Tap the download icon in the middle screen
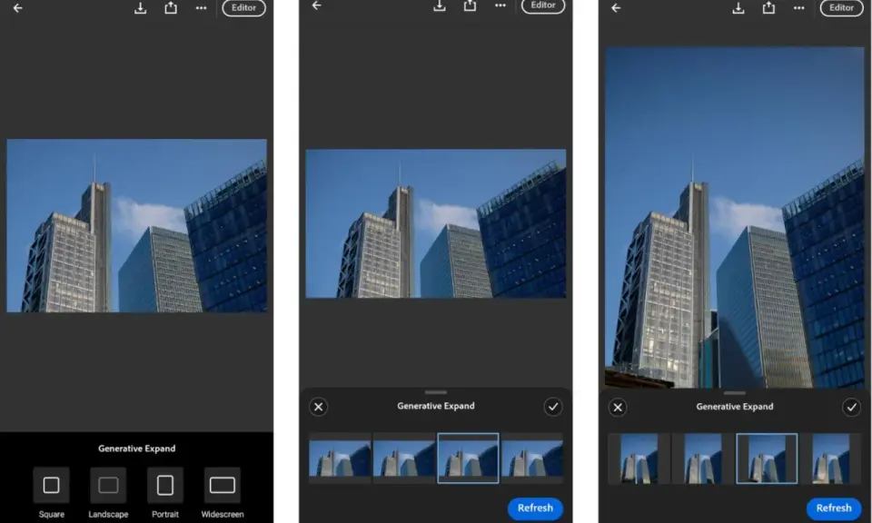Viewport: 872px width, 523px height. [x=440, y=5]
